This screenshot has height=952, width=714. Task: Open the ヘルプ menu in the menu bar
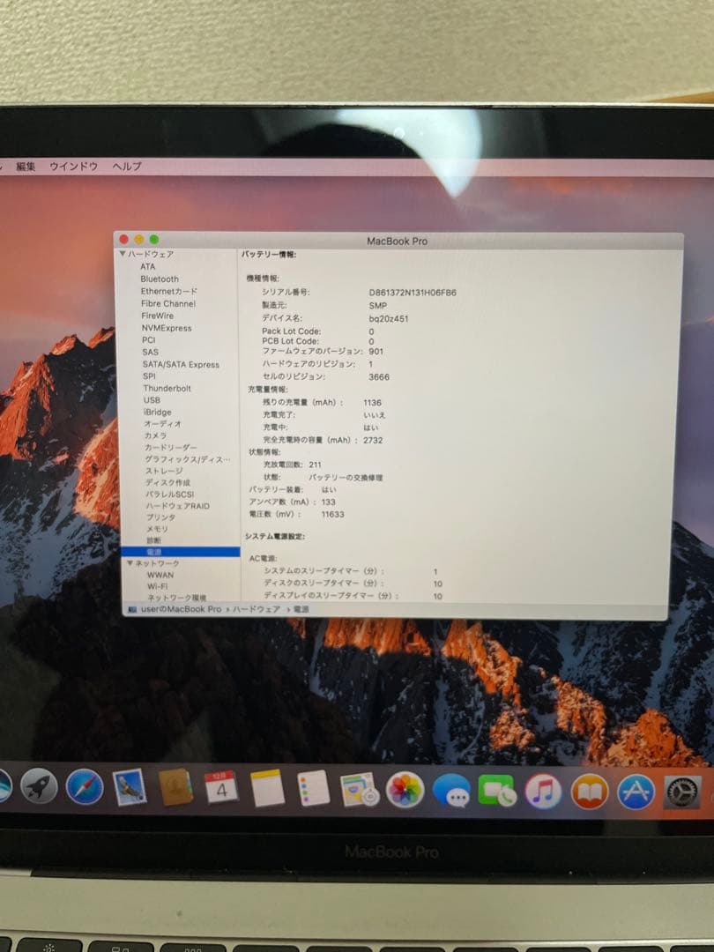(126, 164)
